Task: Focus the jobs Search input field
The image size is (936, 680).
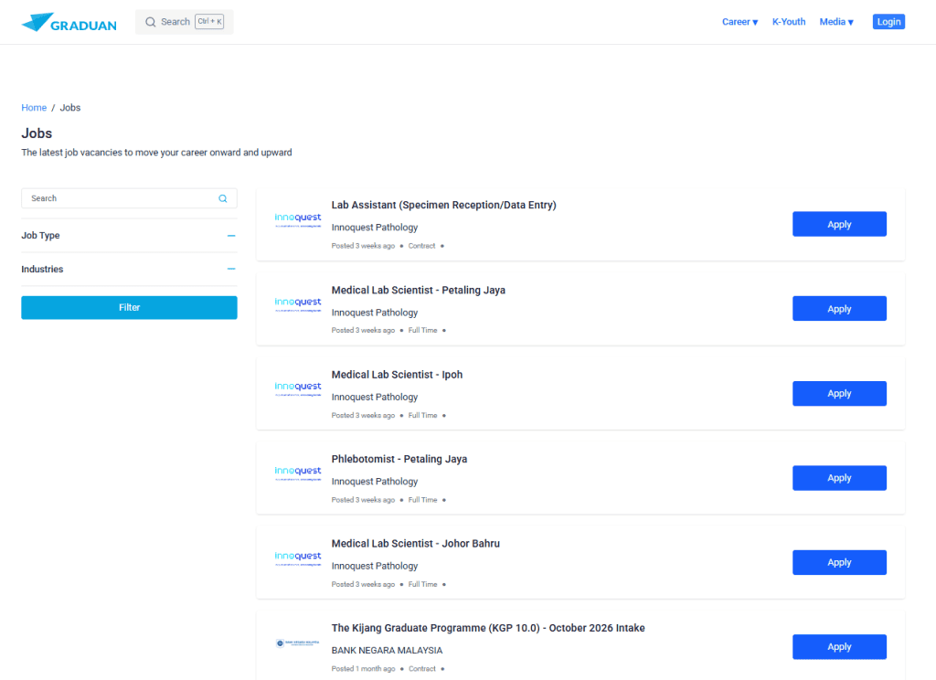Action: (x=129, y=198)
